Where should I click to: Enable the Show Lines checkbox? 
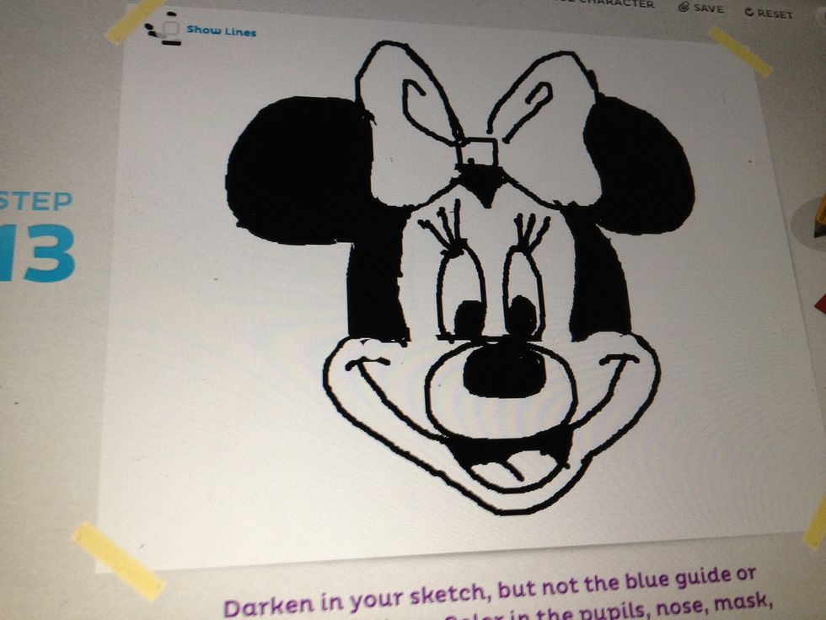(171, 30)
